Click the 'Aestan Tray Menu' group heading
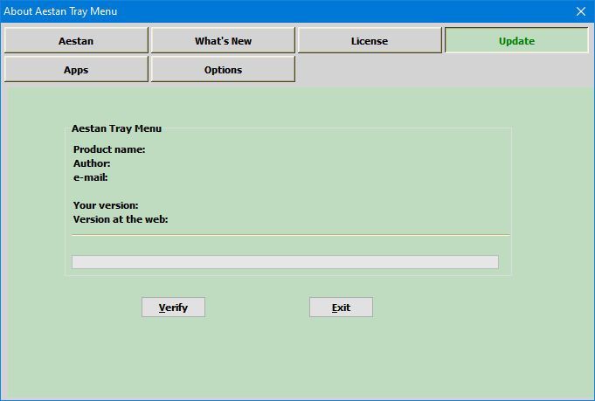Screen dimensions: 595x401 click(x=116, y=128)
